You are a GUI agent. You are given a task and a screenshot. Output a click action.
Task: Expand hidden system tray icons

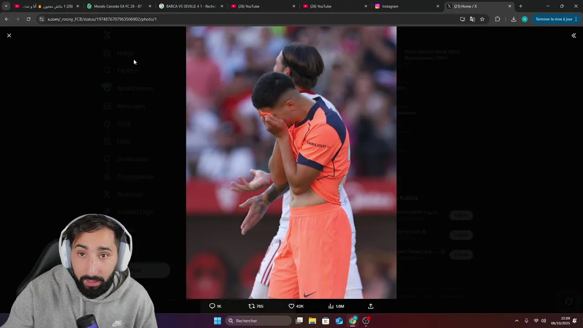[517, 321]
